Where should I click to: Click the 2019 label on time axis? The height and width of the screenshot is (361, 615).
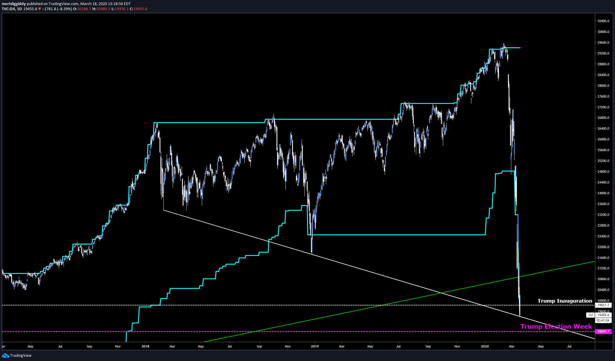click(315, 346)
